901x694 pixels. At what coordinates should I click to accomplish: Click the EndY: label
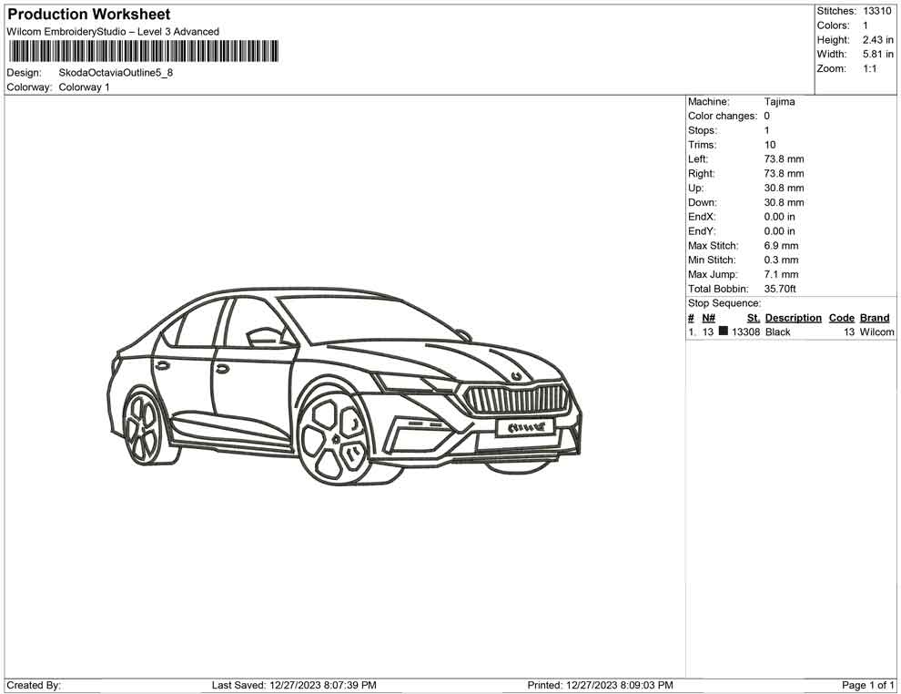(702, 230)
